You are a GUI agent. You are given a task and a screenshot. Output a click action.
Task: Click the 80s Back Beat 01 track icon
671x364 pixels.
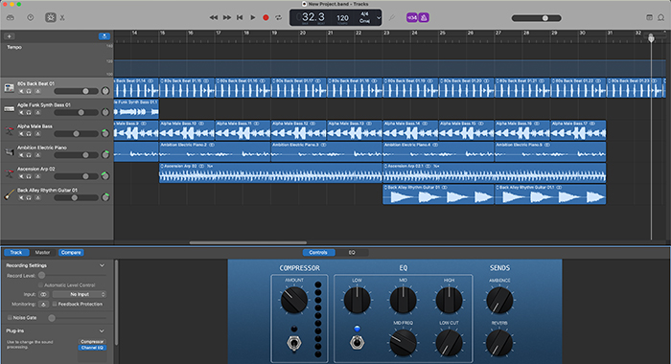pos(9,88)
